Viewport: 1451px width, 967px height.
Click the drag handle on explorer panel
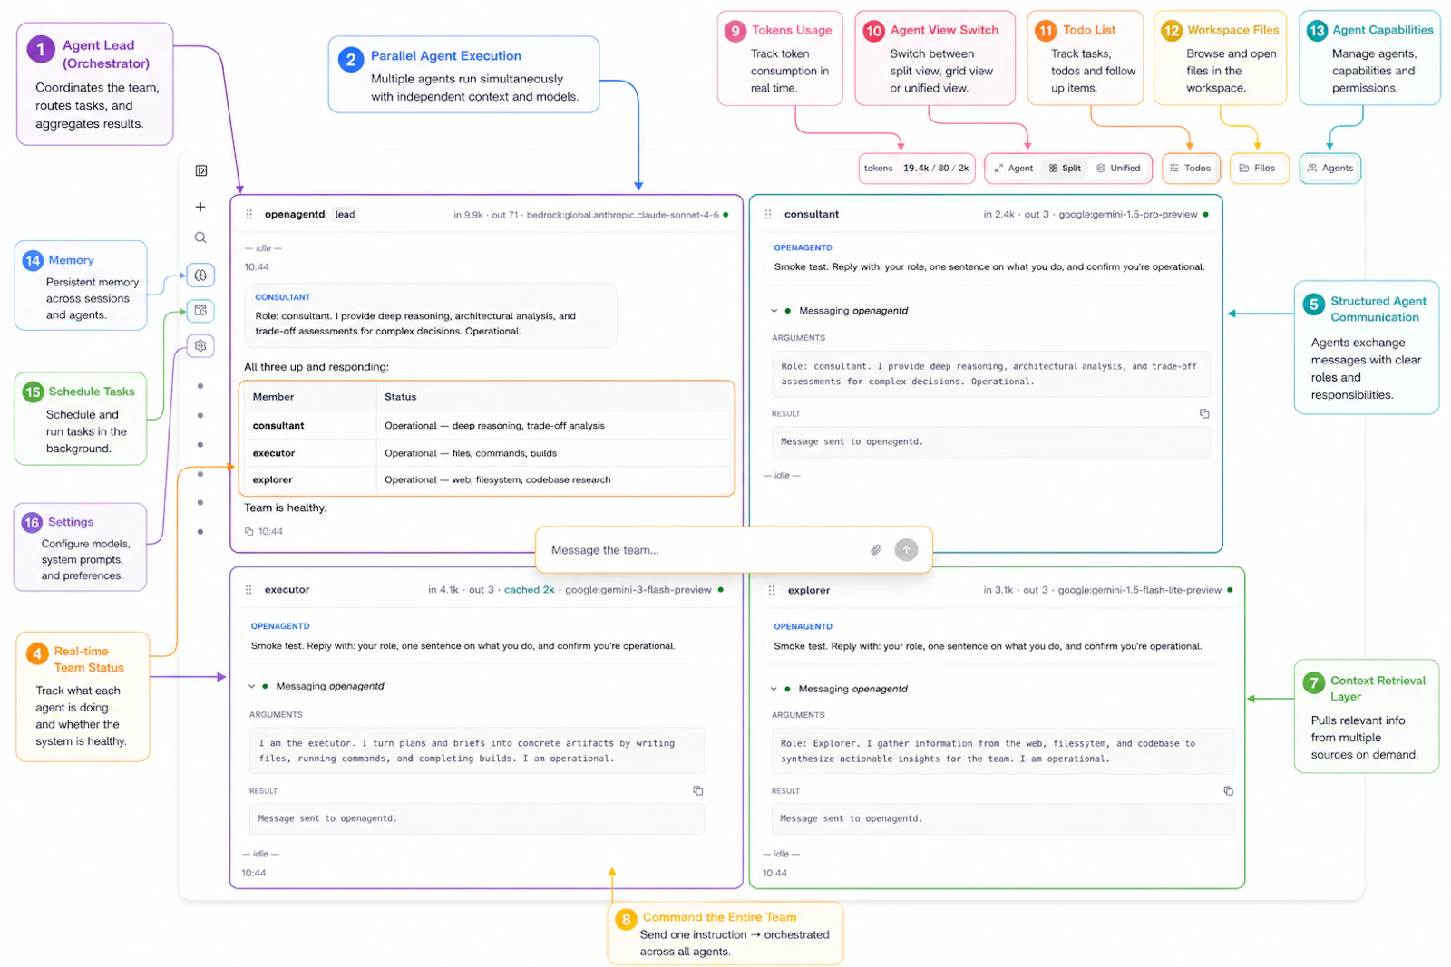pyautogui.click(x=772, y=591)
